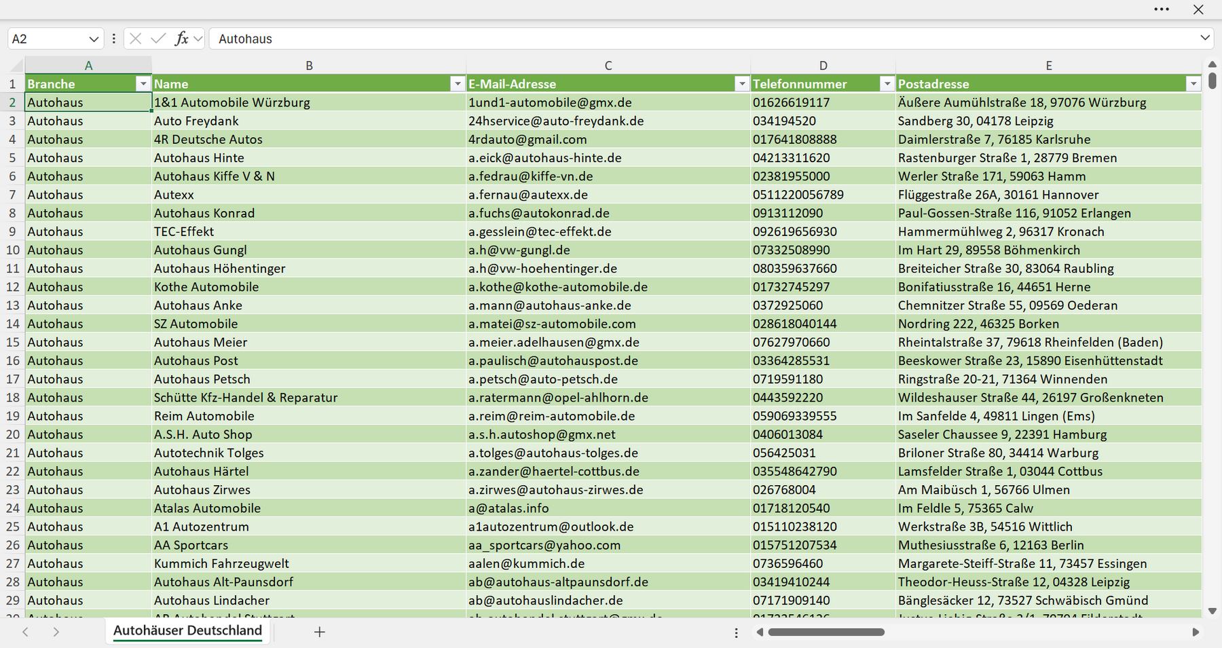
Task: Click the vertical scrollbar thumb
Action: tap(1212, 81)
